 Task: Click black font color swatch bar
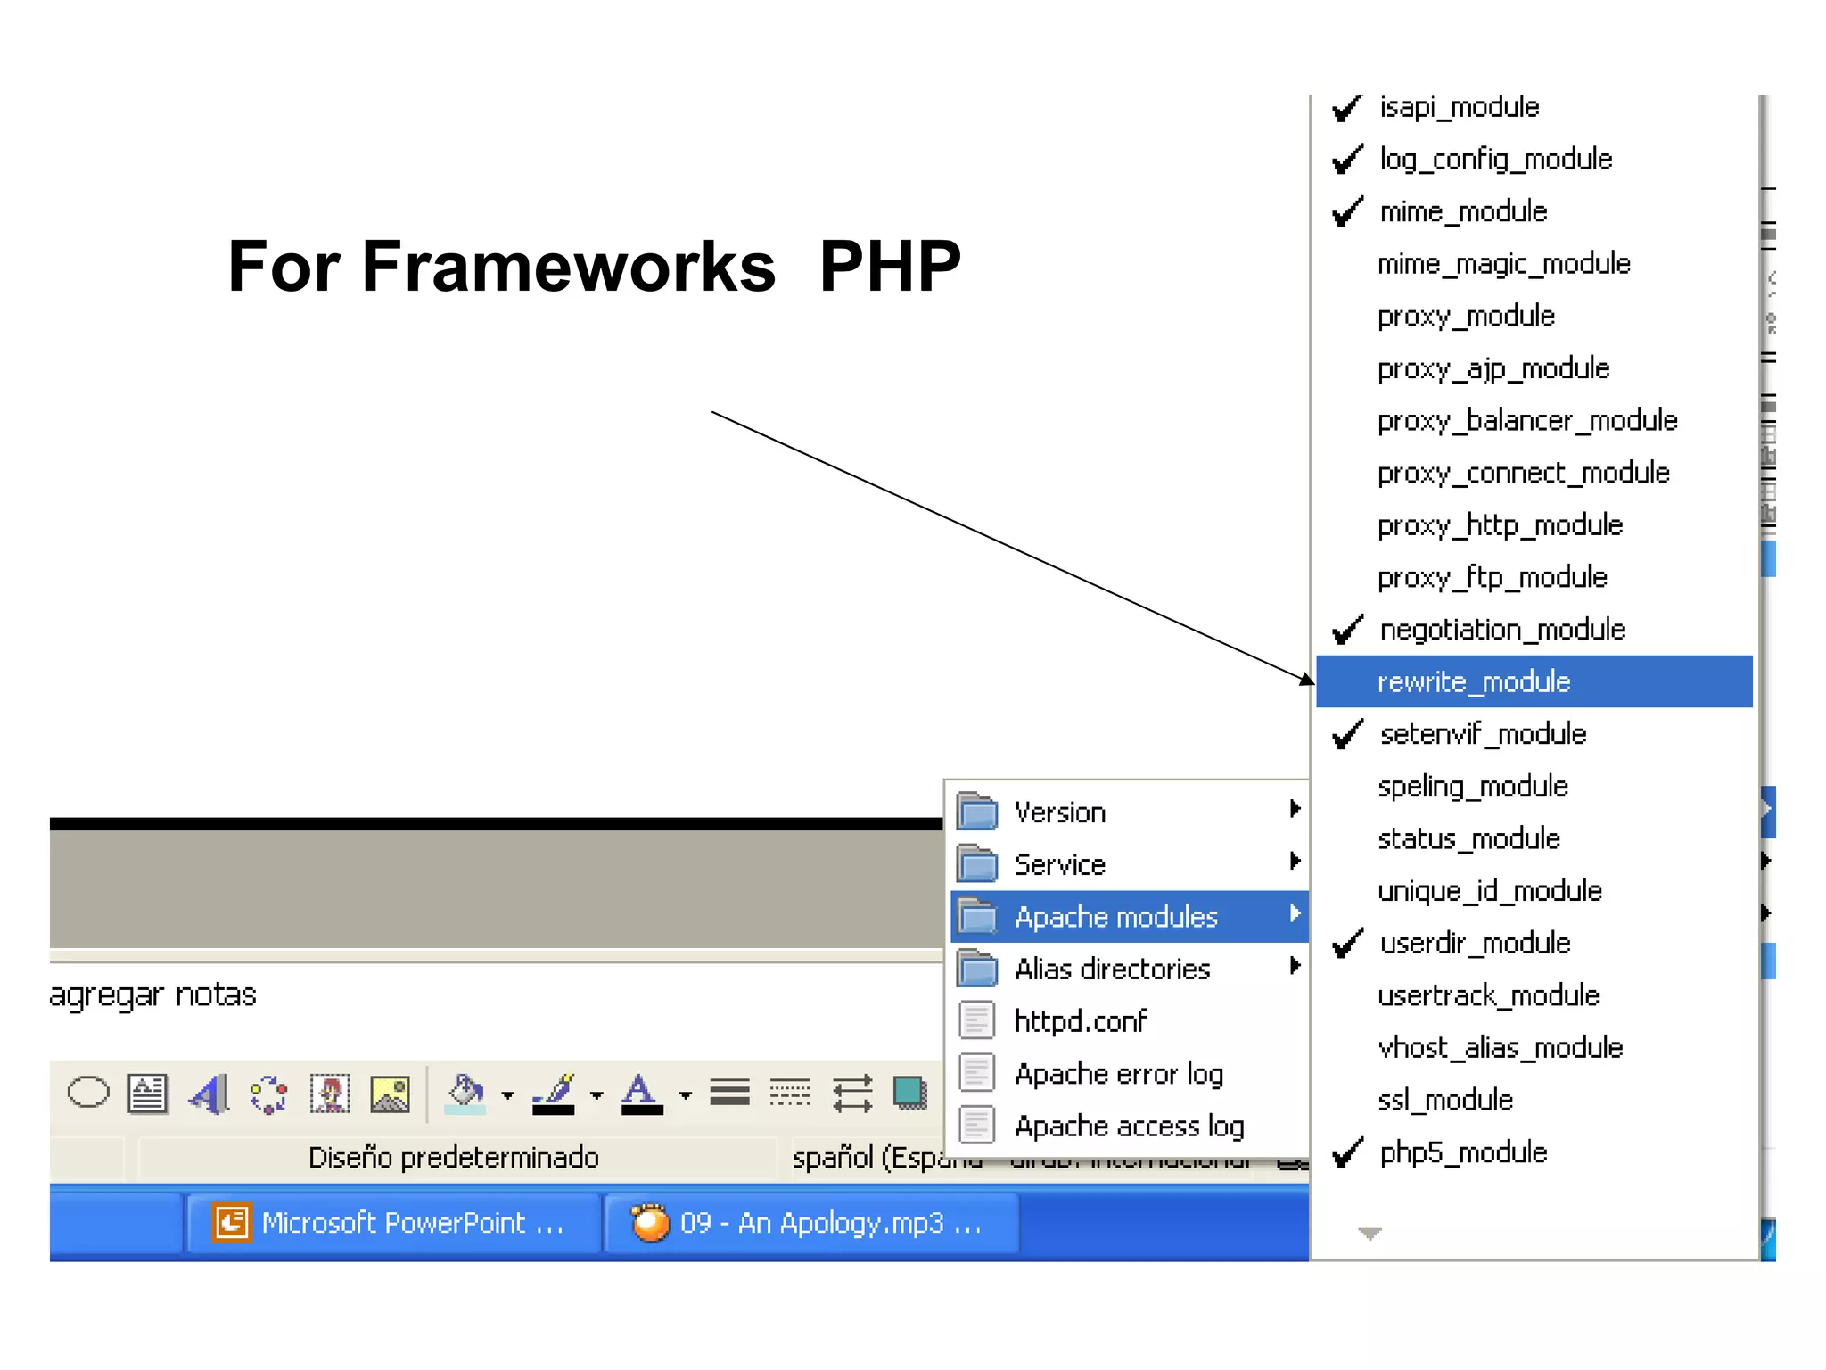[x=642, y=1110]
